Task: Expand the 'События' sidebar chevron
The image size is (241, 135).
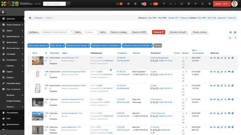Action: coord(23,66)
